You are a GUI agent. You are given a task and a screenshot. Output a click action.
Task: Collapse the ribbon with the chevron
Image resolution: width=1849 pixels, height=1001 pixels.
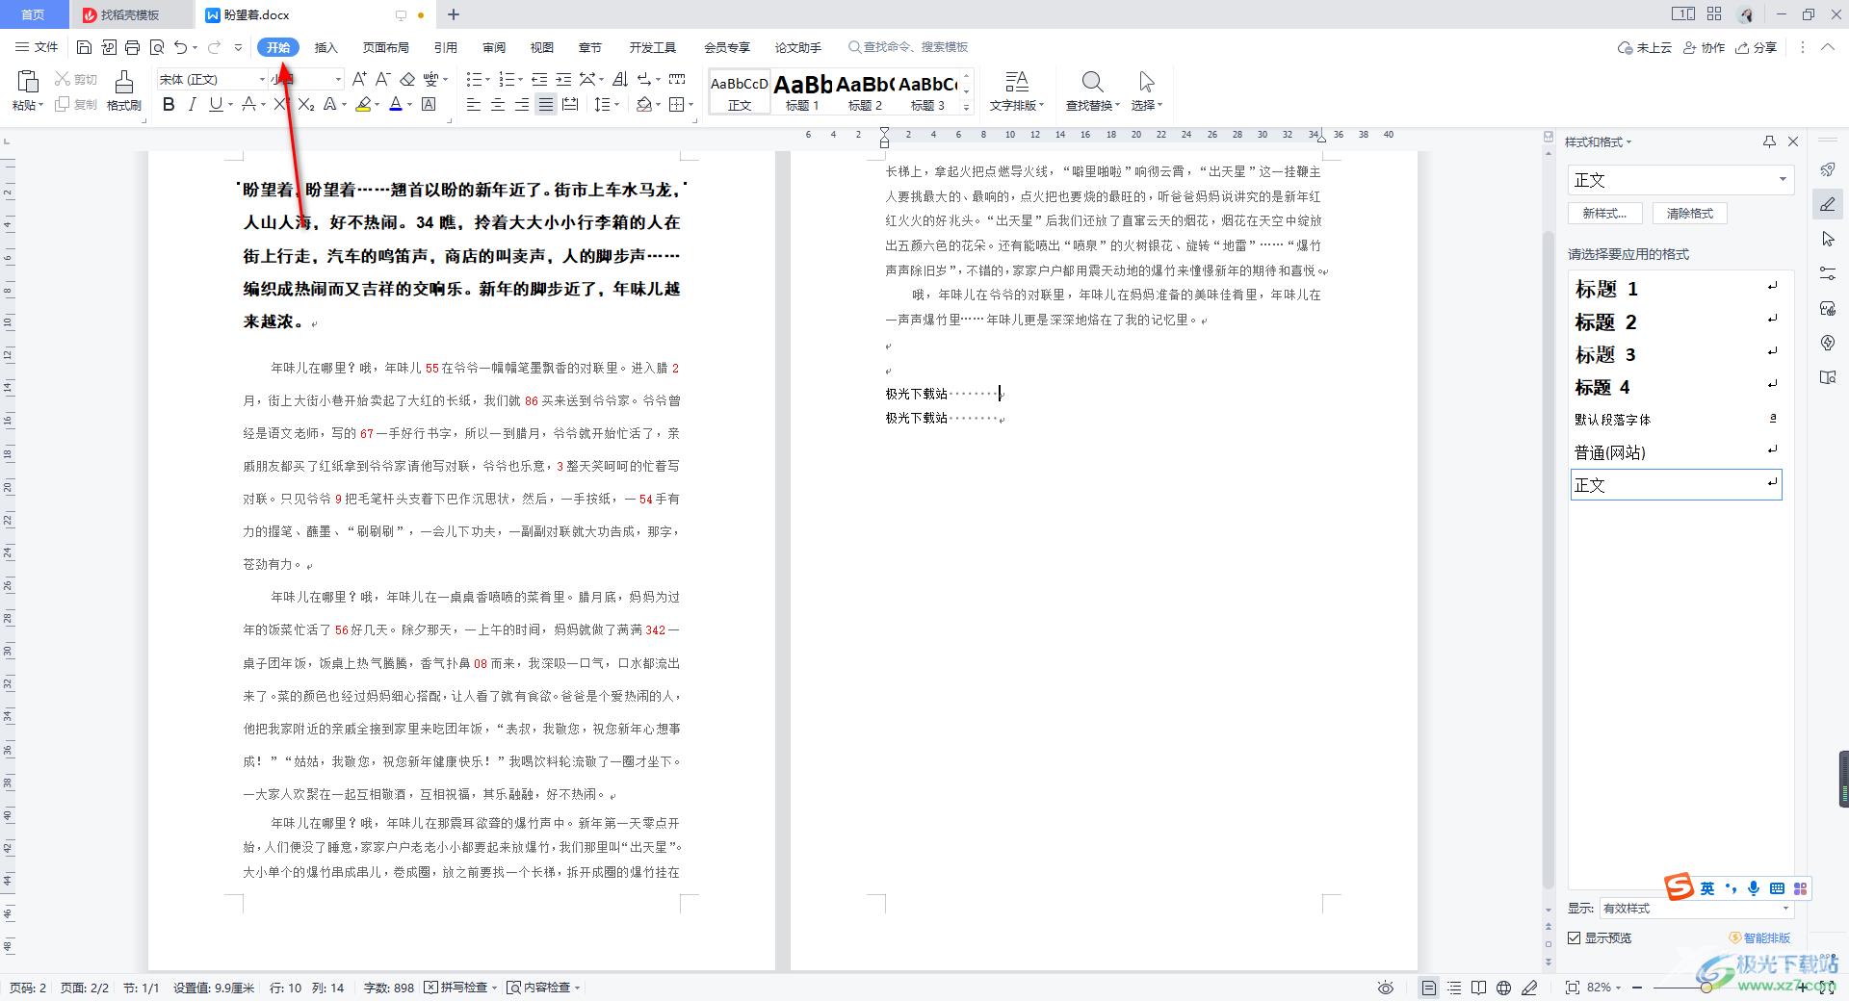[x=1827, y=47]
